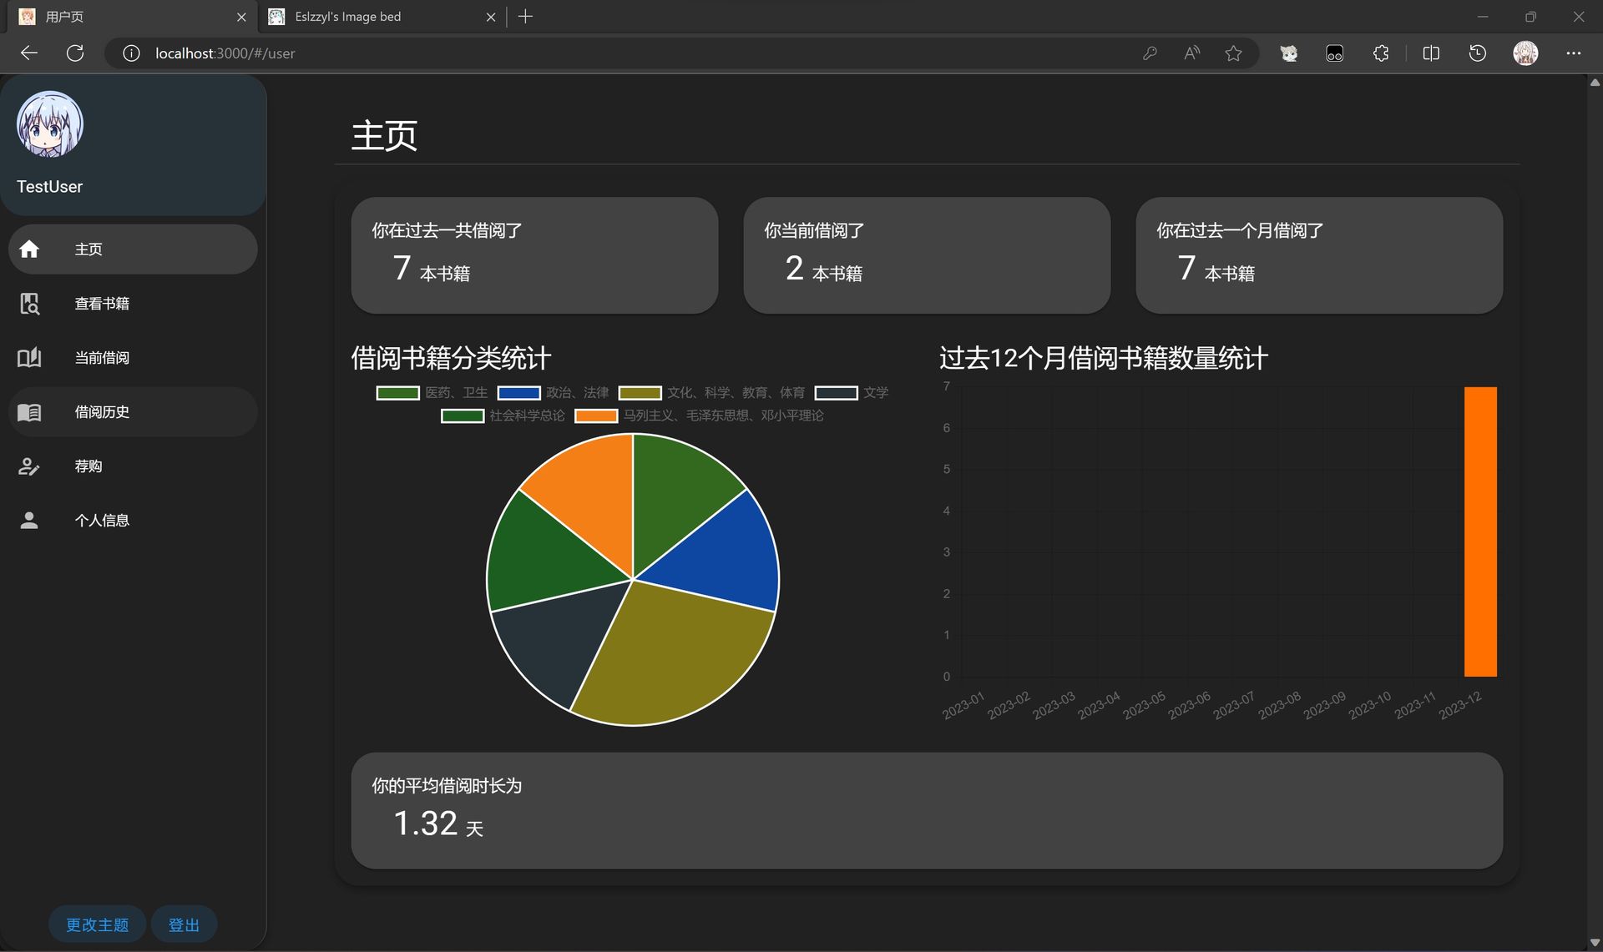Reload the page with refresh icon
Screen dimensions: 1603x952
75,53
